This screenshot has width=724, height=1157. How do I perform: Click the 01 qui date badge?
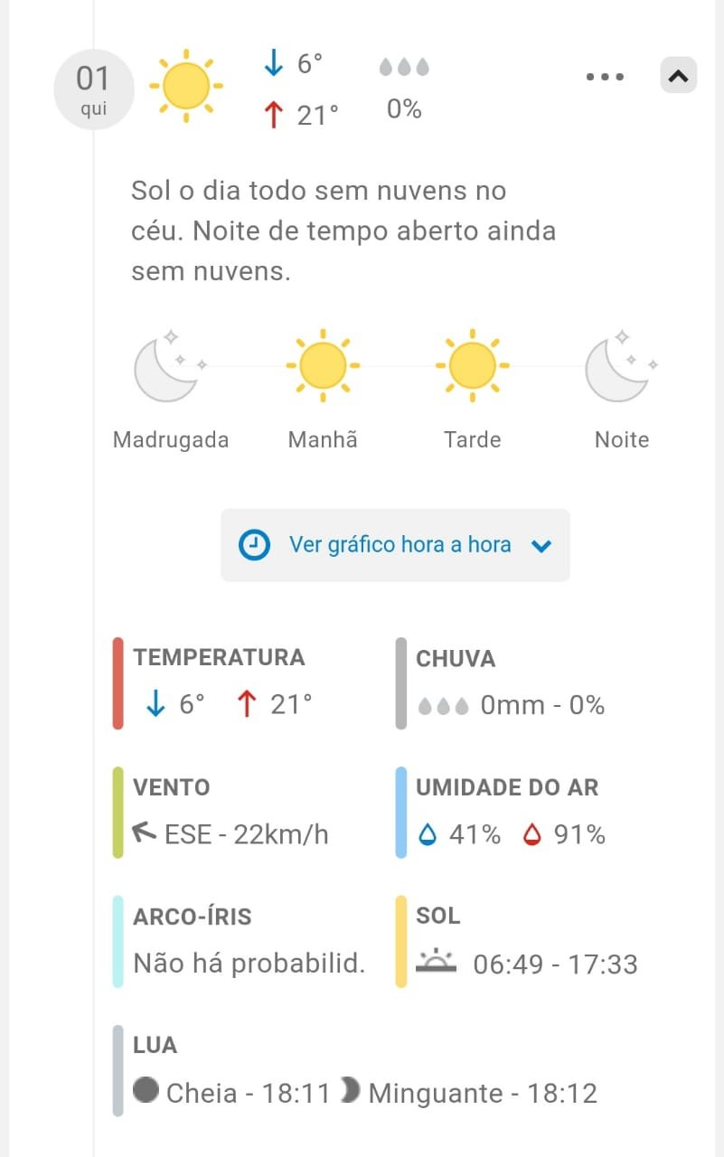point(93,89)
